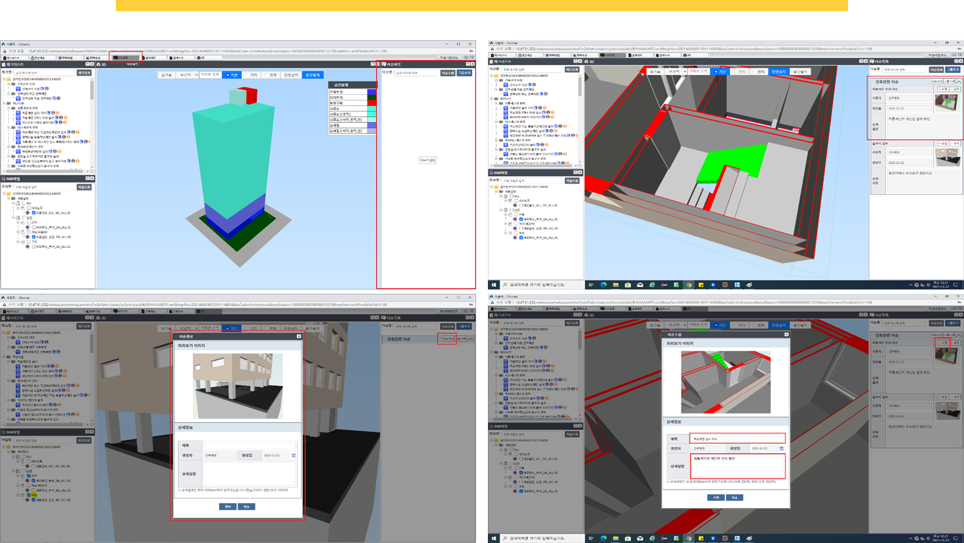
Task: Open 뷰선택 dropdown in turquoise tower window
Action: [187, 74]
